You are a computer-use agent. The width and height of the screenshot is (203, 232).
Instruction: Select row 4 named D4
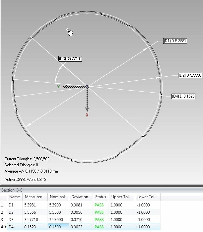click(x=80, y=227)
